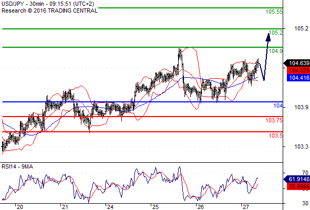Screen dimensions: 310x210
Task: Click the red 55.6999 RSI MA tag
Action: 298,186
